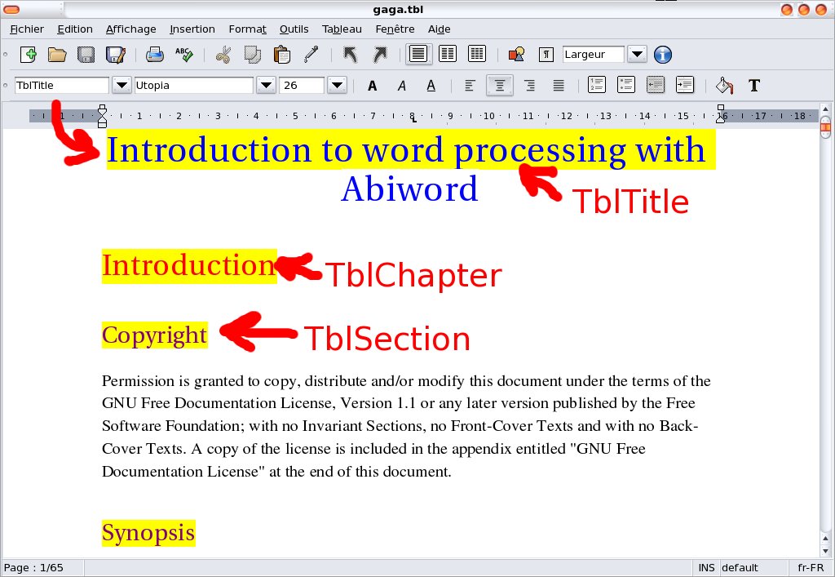Run the ABC spell check
This screenshot has height=577, width=835.
(x=184, y=55)
